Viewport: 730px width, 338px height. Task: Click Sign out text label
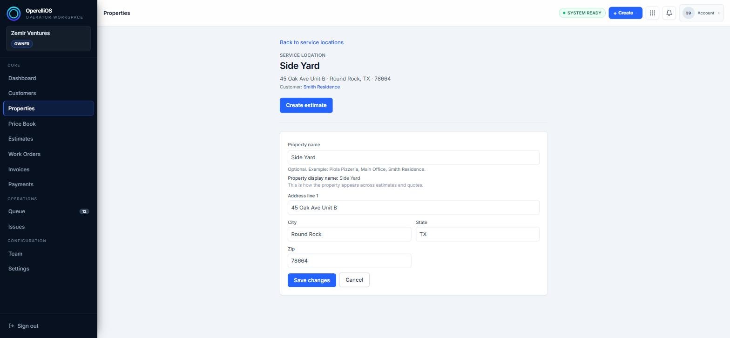(28, 326)
